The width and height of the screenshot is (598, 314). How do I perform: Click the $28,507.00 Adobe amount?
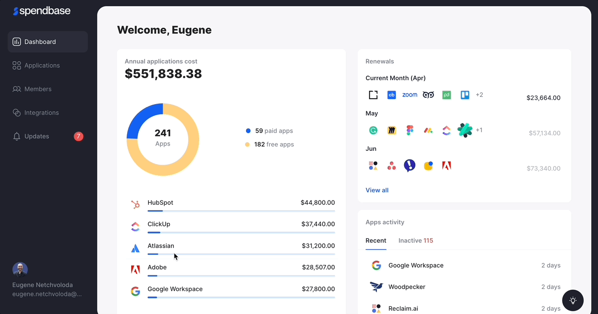click(319, 267)
